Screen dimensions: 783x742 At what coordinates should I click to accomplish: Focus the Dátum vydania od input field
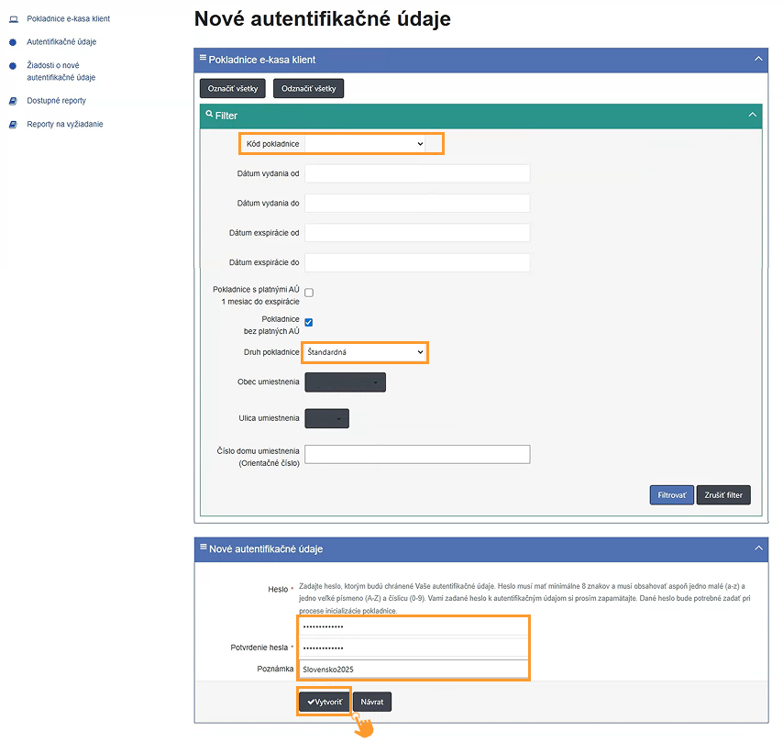(x=417, y=174)
